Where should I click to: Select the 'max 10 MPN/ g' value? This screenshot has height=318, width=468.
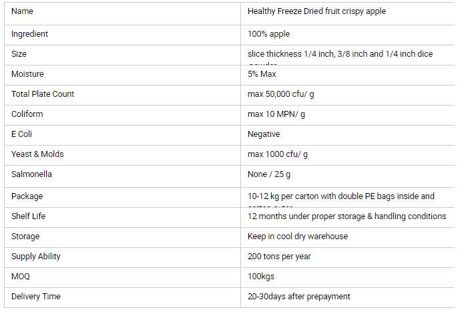[x=276, y=114]
